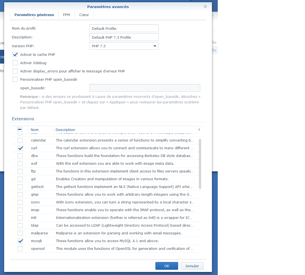Click the extensions list scrollbar
The height and width of the screenshot is (275, 305).
click(200, 164)
